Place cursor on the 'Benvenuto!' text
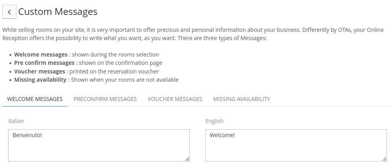392x165 pixels. (x=27, y=135)
